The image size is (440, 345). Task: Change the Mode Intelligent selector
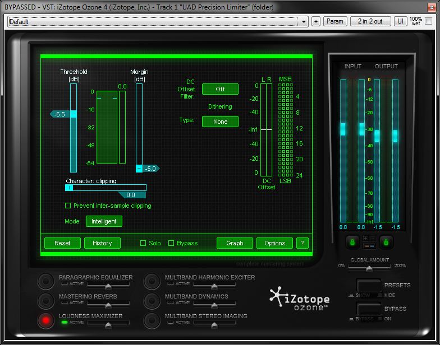(x=104, y=221)
